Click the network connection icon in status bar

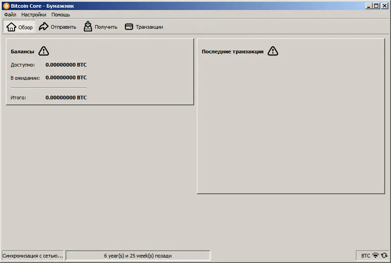point(376,256)
